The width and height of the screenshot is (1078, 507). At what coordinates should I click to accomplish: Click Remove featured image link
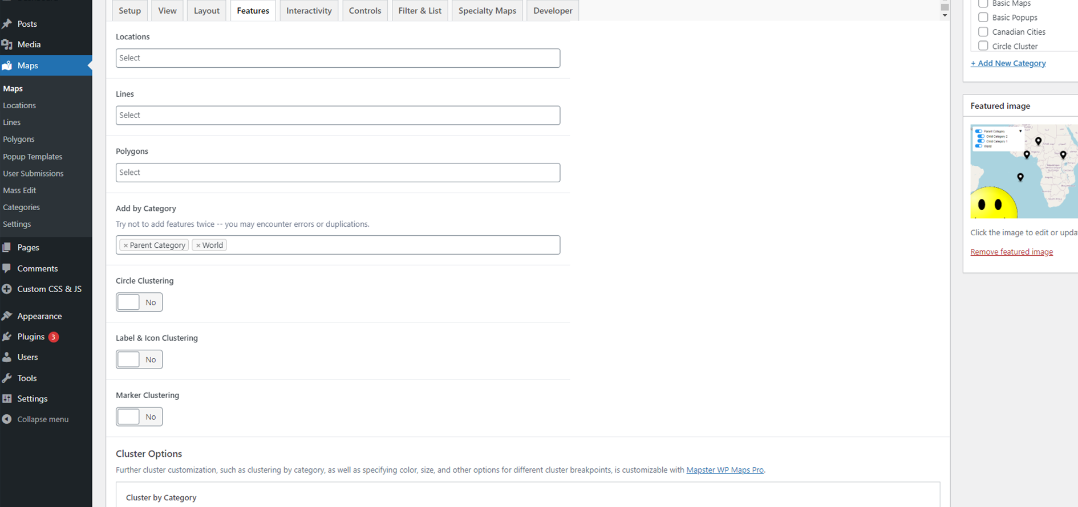point(1012,252)
